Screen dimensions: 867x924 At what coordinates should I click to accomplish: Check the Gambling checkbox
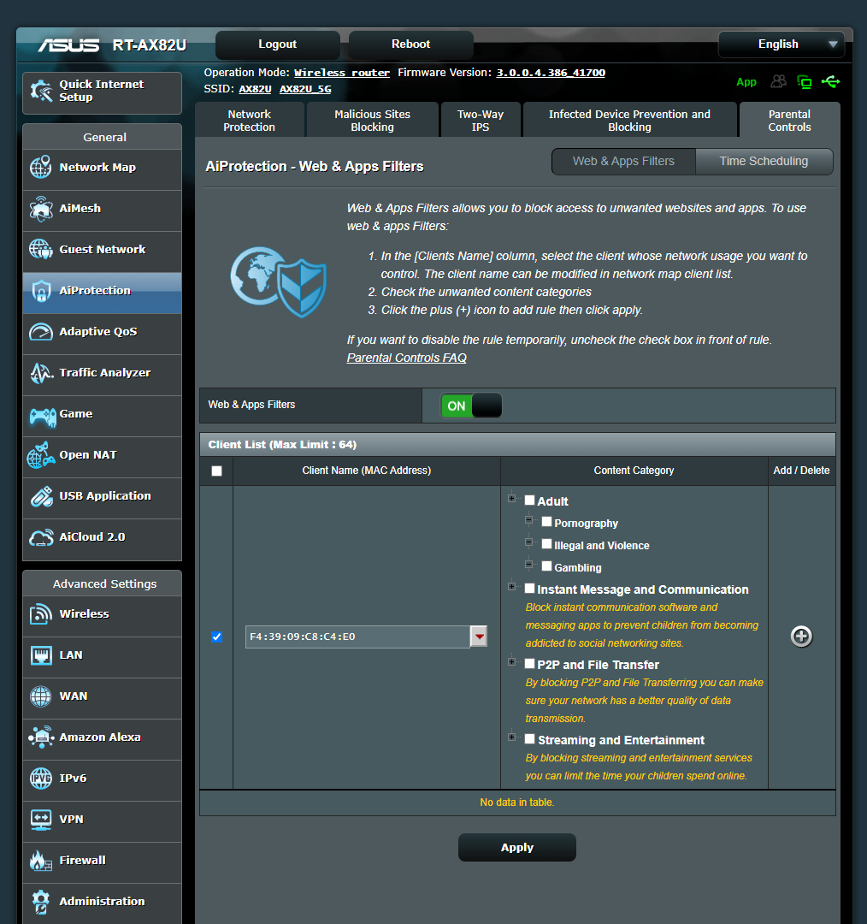click(x=546, y=566)
